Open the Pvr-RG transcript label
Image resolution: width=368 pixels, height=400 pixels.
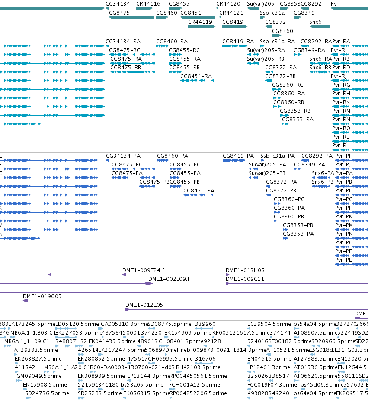coord(341,85)
